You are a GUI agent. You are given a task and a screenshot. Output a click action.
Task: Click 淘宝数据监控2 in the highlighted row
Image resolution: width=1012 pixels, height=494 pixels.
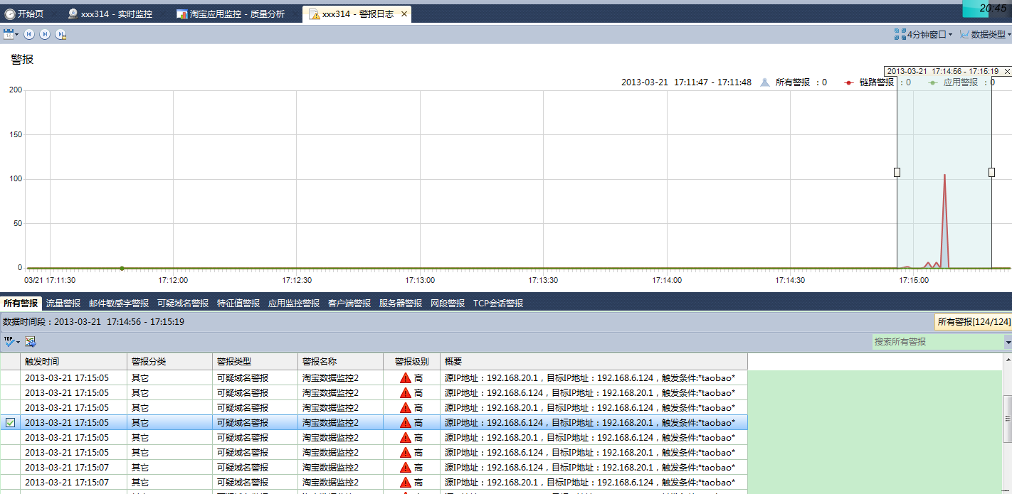click(x=330, y=422)
